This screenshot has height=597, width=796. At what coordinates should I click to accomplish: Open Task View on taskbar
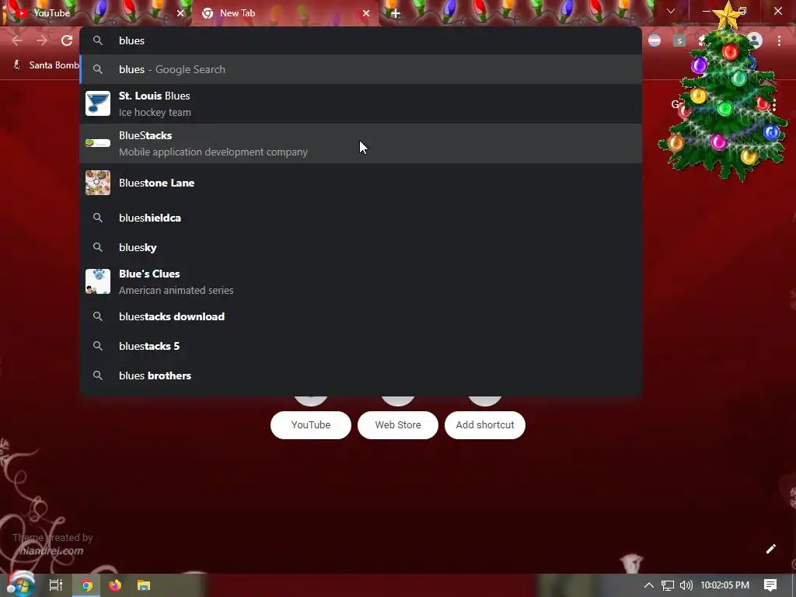point(56,585)
